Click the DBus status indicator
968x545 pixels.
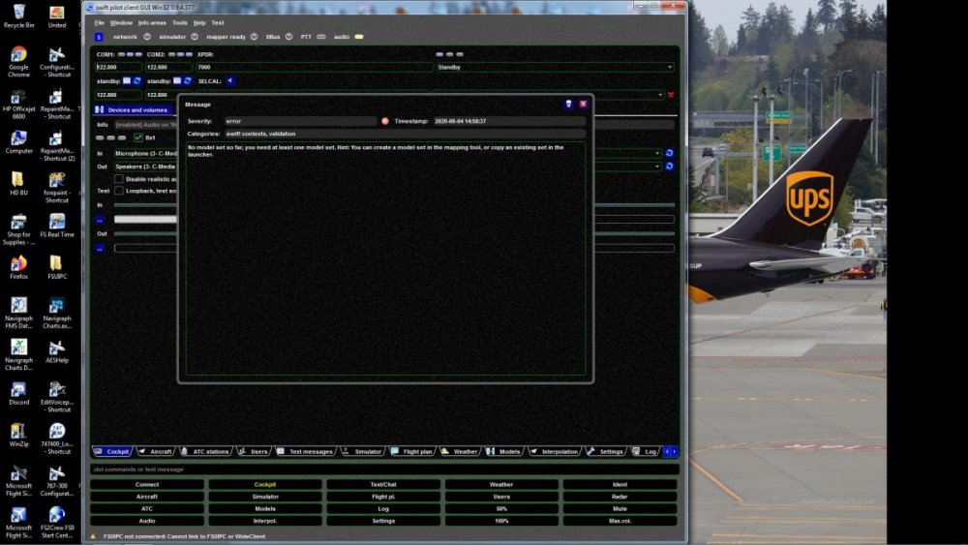tap(288, 37)
